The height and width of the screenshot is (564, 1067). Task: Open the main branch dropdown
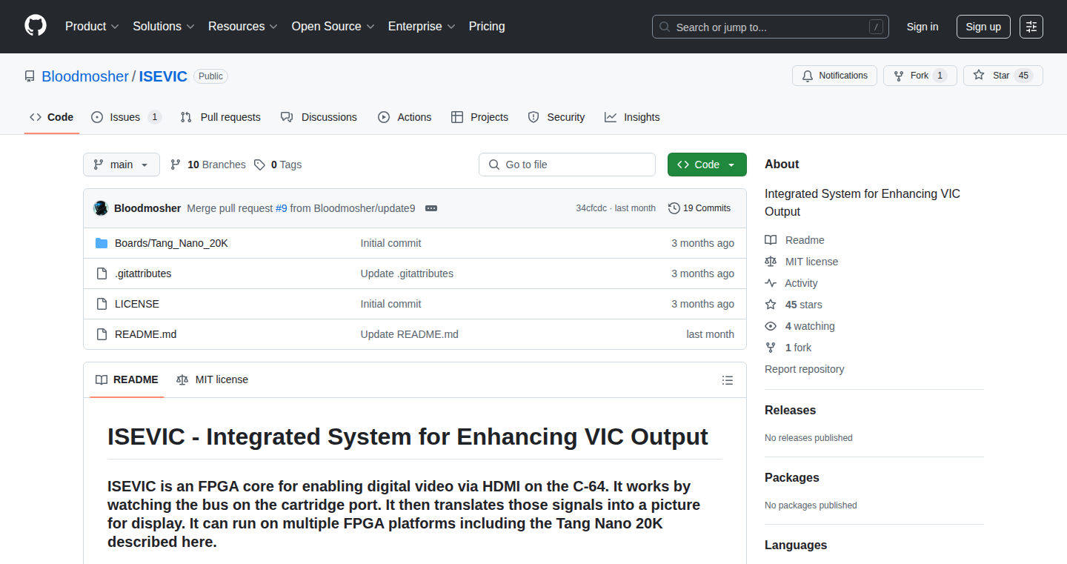point(122,165)
